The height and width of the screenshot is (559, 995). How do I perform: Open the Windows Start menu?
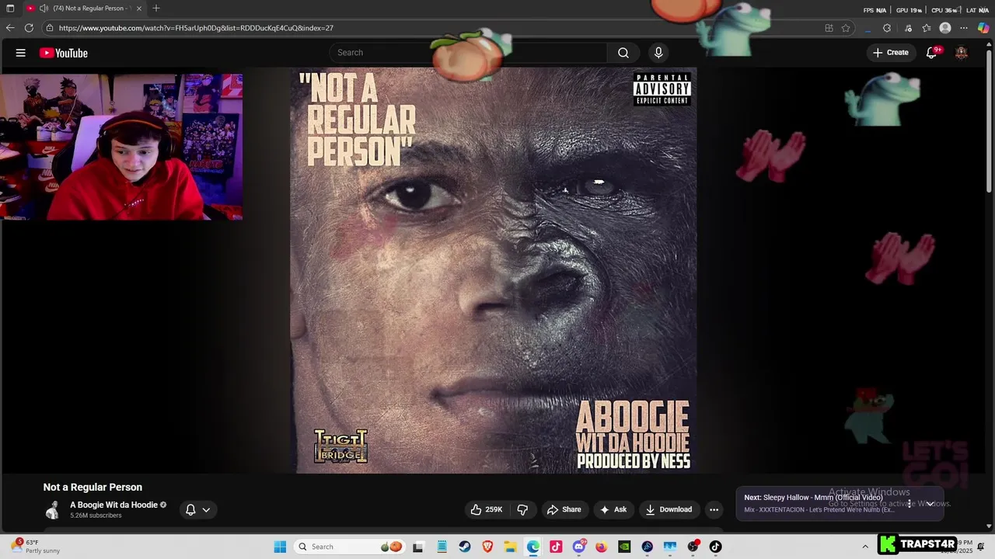pos(280,547)
